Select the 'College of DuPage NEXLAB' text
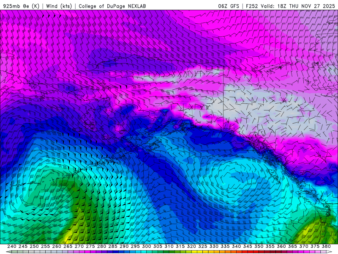The image size is (338, 254). pos(112,6)
